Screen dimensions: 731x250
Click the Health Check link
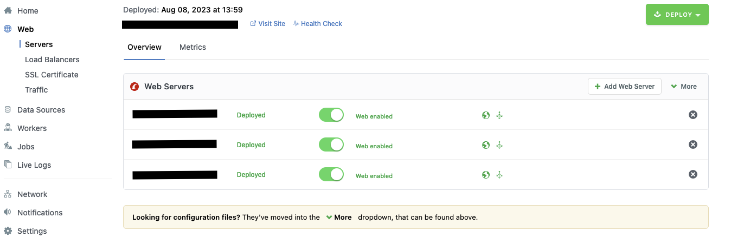click(x=318, y=24)
